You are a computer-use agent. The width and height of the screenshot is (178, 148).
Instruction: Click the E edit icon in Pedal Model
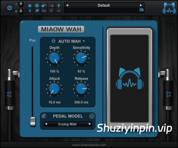92,116
